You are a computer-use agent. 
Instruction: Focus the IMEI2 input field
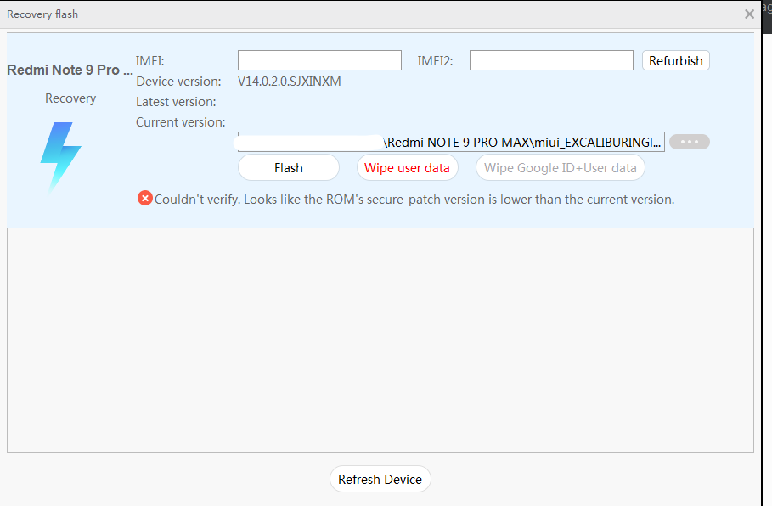click(551, 60)
